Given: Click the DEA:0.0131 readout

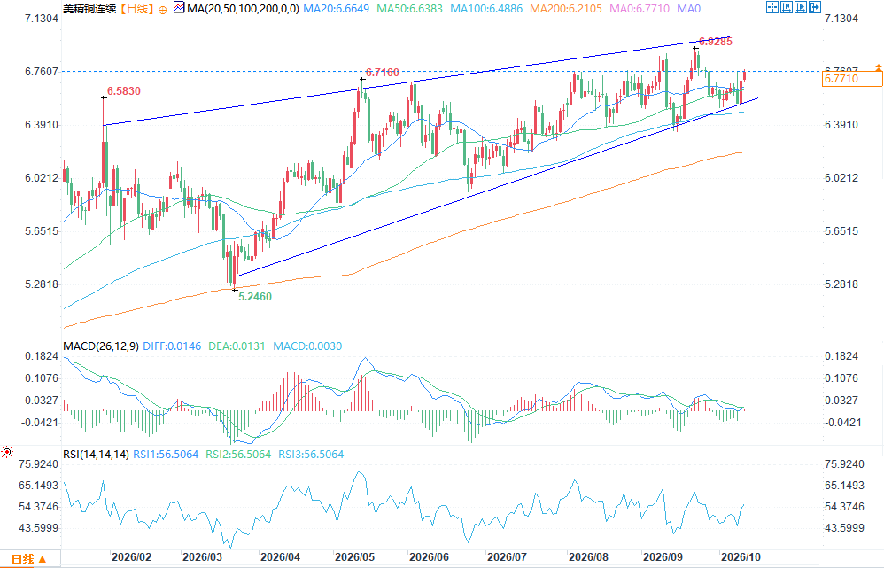Looking at the screenshot, I should [237, 346].
